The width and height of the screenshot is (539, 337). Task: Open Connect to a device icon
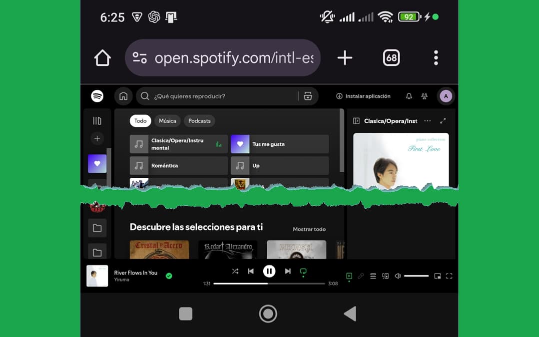(385, 276)
